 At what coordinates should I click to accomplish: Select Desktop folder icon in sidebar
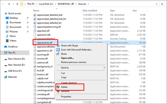coord(7,18)
